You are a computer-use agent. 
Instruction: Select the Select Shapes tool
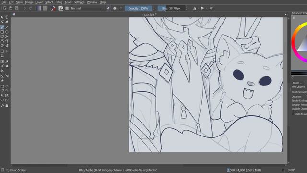pyautogui.click(x=2, y=17)
